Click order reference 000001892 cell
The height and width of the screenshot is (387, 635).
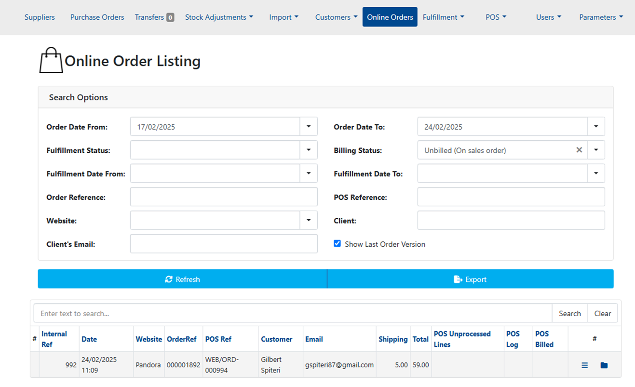point(183,365)
